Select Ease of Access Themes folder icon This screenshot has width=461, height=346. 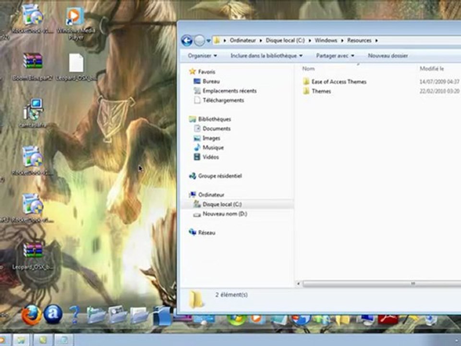click(x=306, y=82)
